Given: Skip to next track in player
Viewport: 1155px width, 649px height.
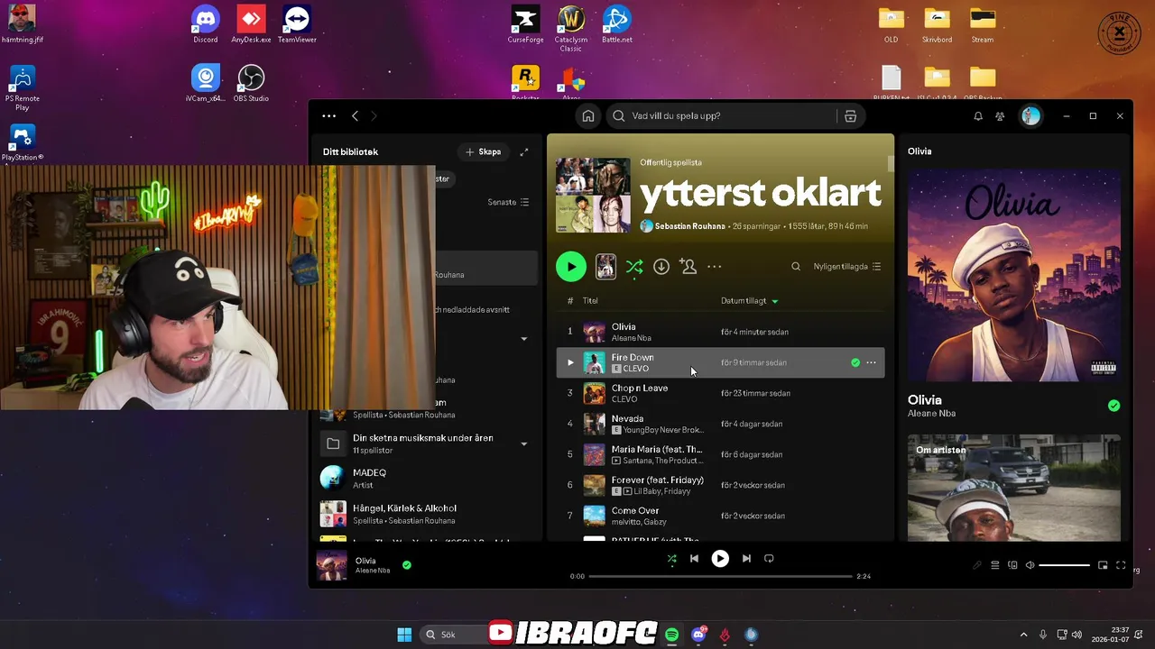Looking at the screenshot, I should 746,559.
